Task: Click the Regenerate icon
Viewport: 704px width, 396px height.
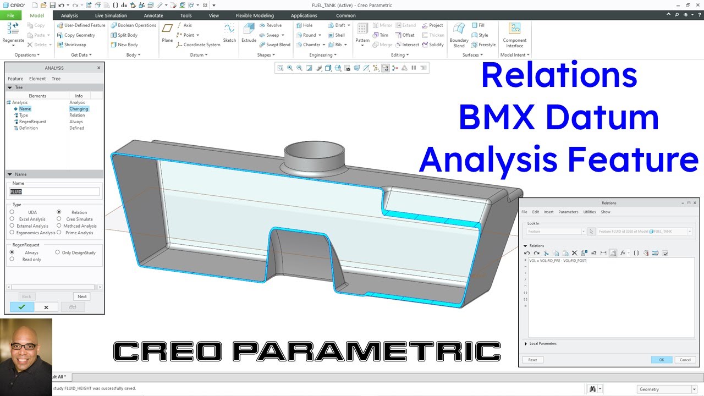Action: (13, 29)
